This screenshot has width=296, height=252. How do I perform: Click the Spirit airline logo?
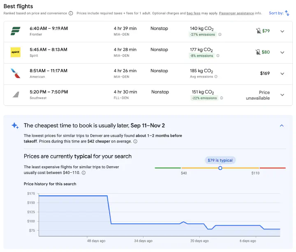16,52
